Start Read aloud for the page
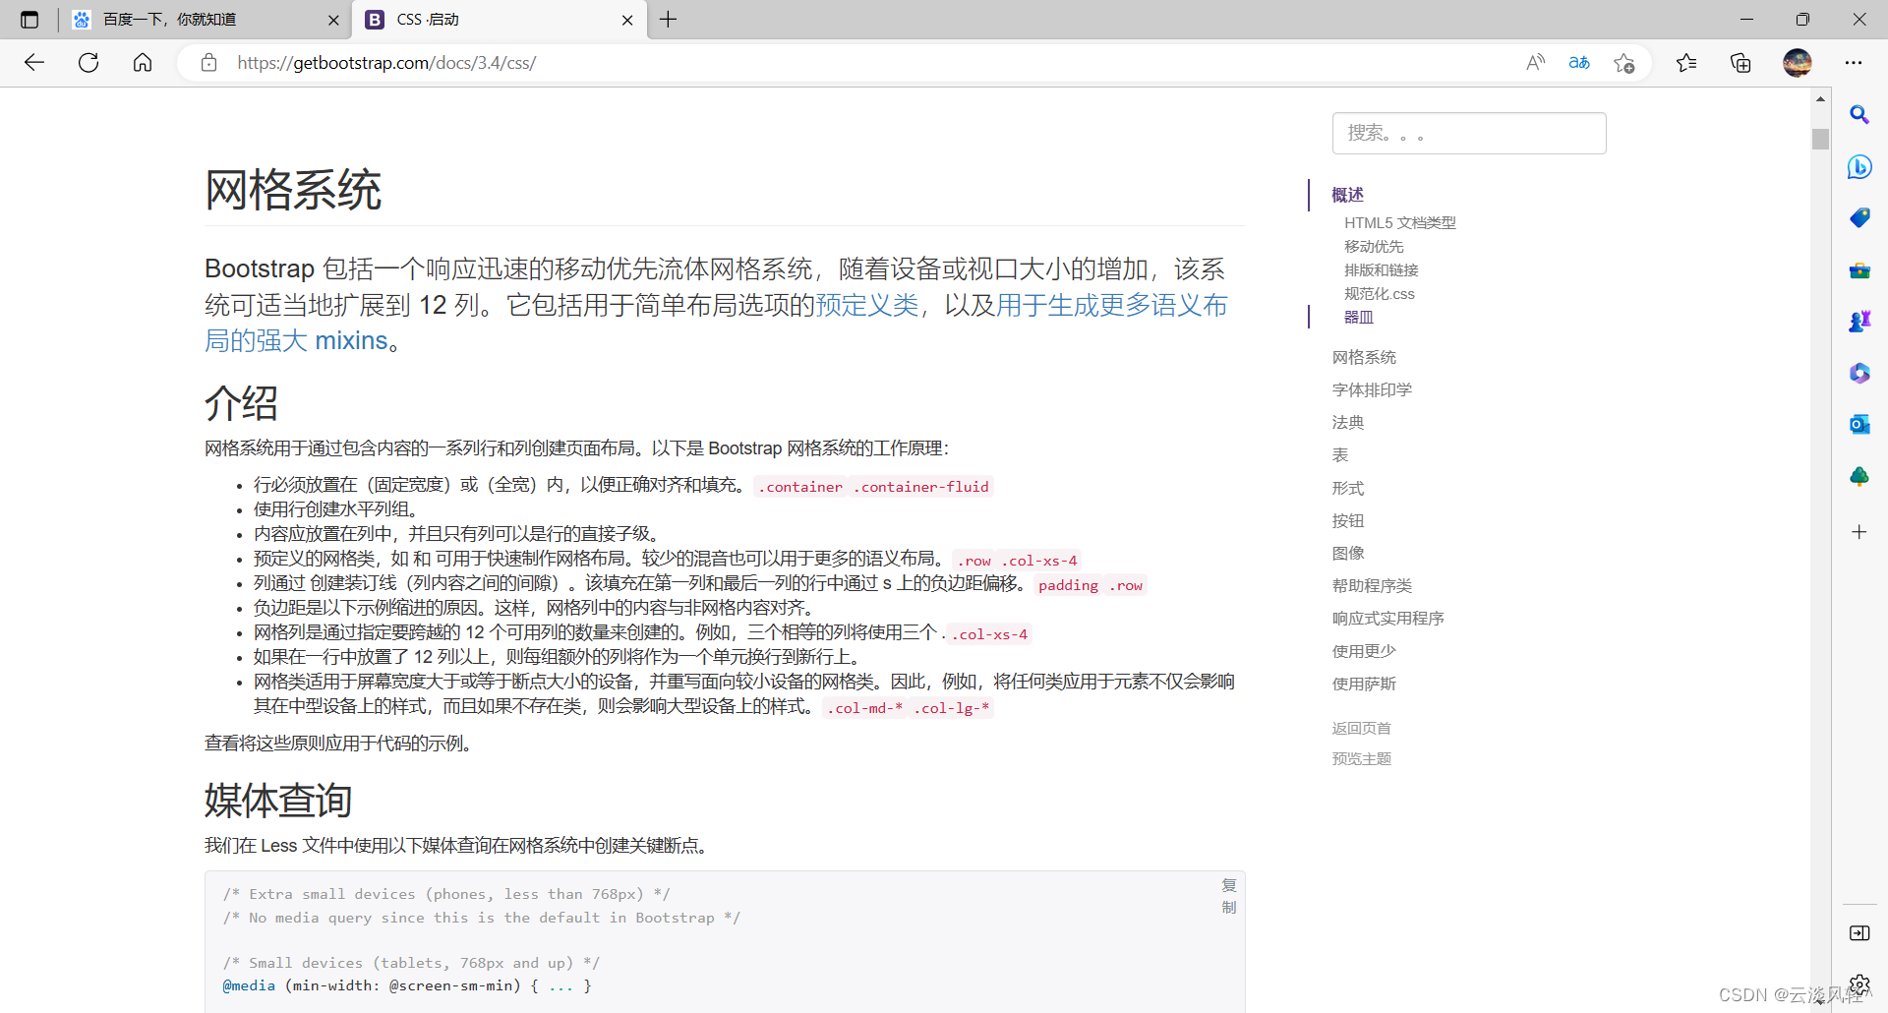 [x=1535, y=62]
